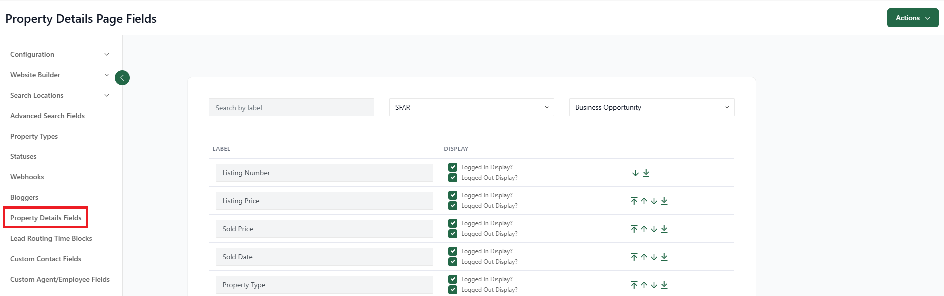Open the Business Opportunity dropdown

tap(652, 107)
